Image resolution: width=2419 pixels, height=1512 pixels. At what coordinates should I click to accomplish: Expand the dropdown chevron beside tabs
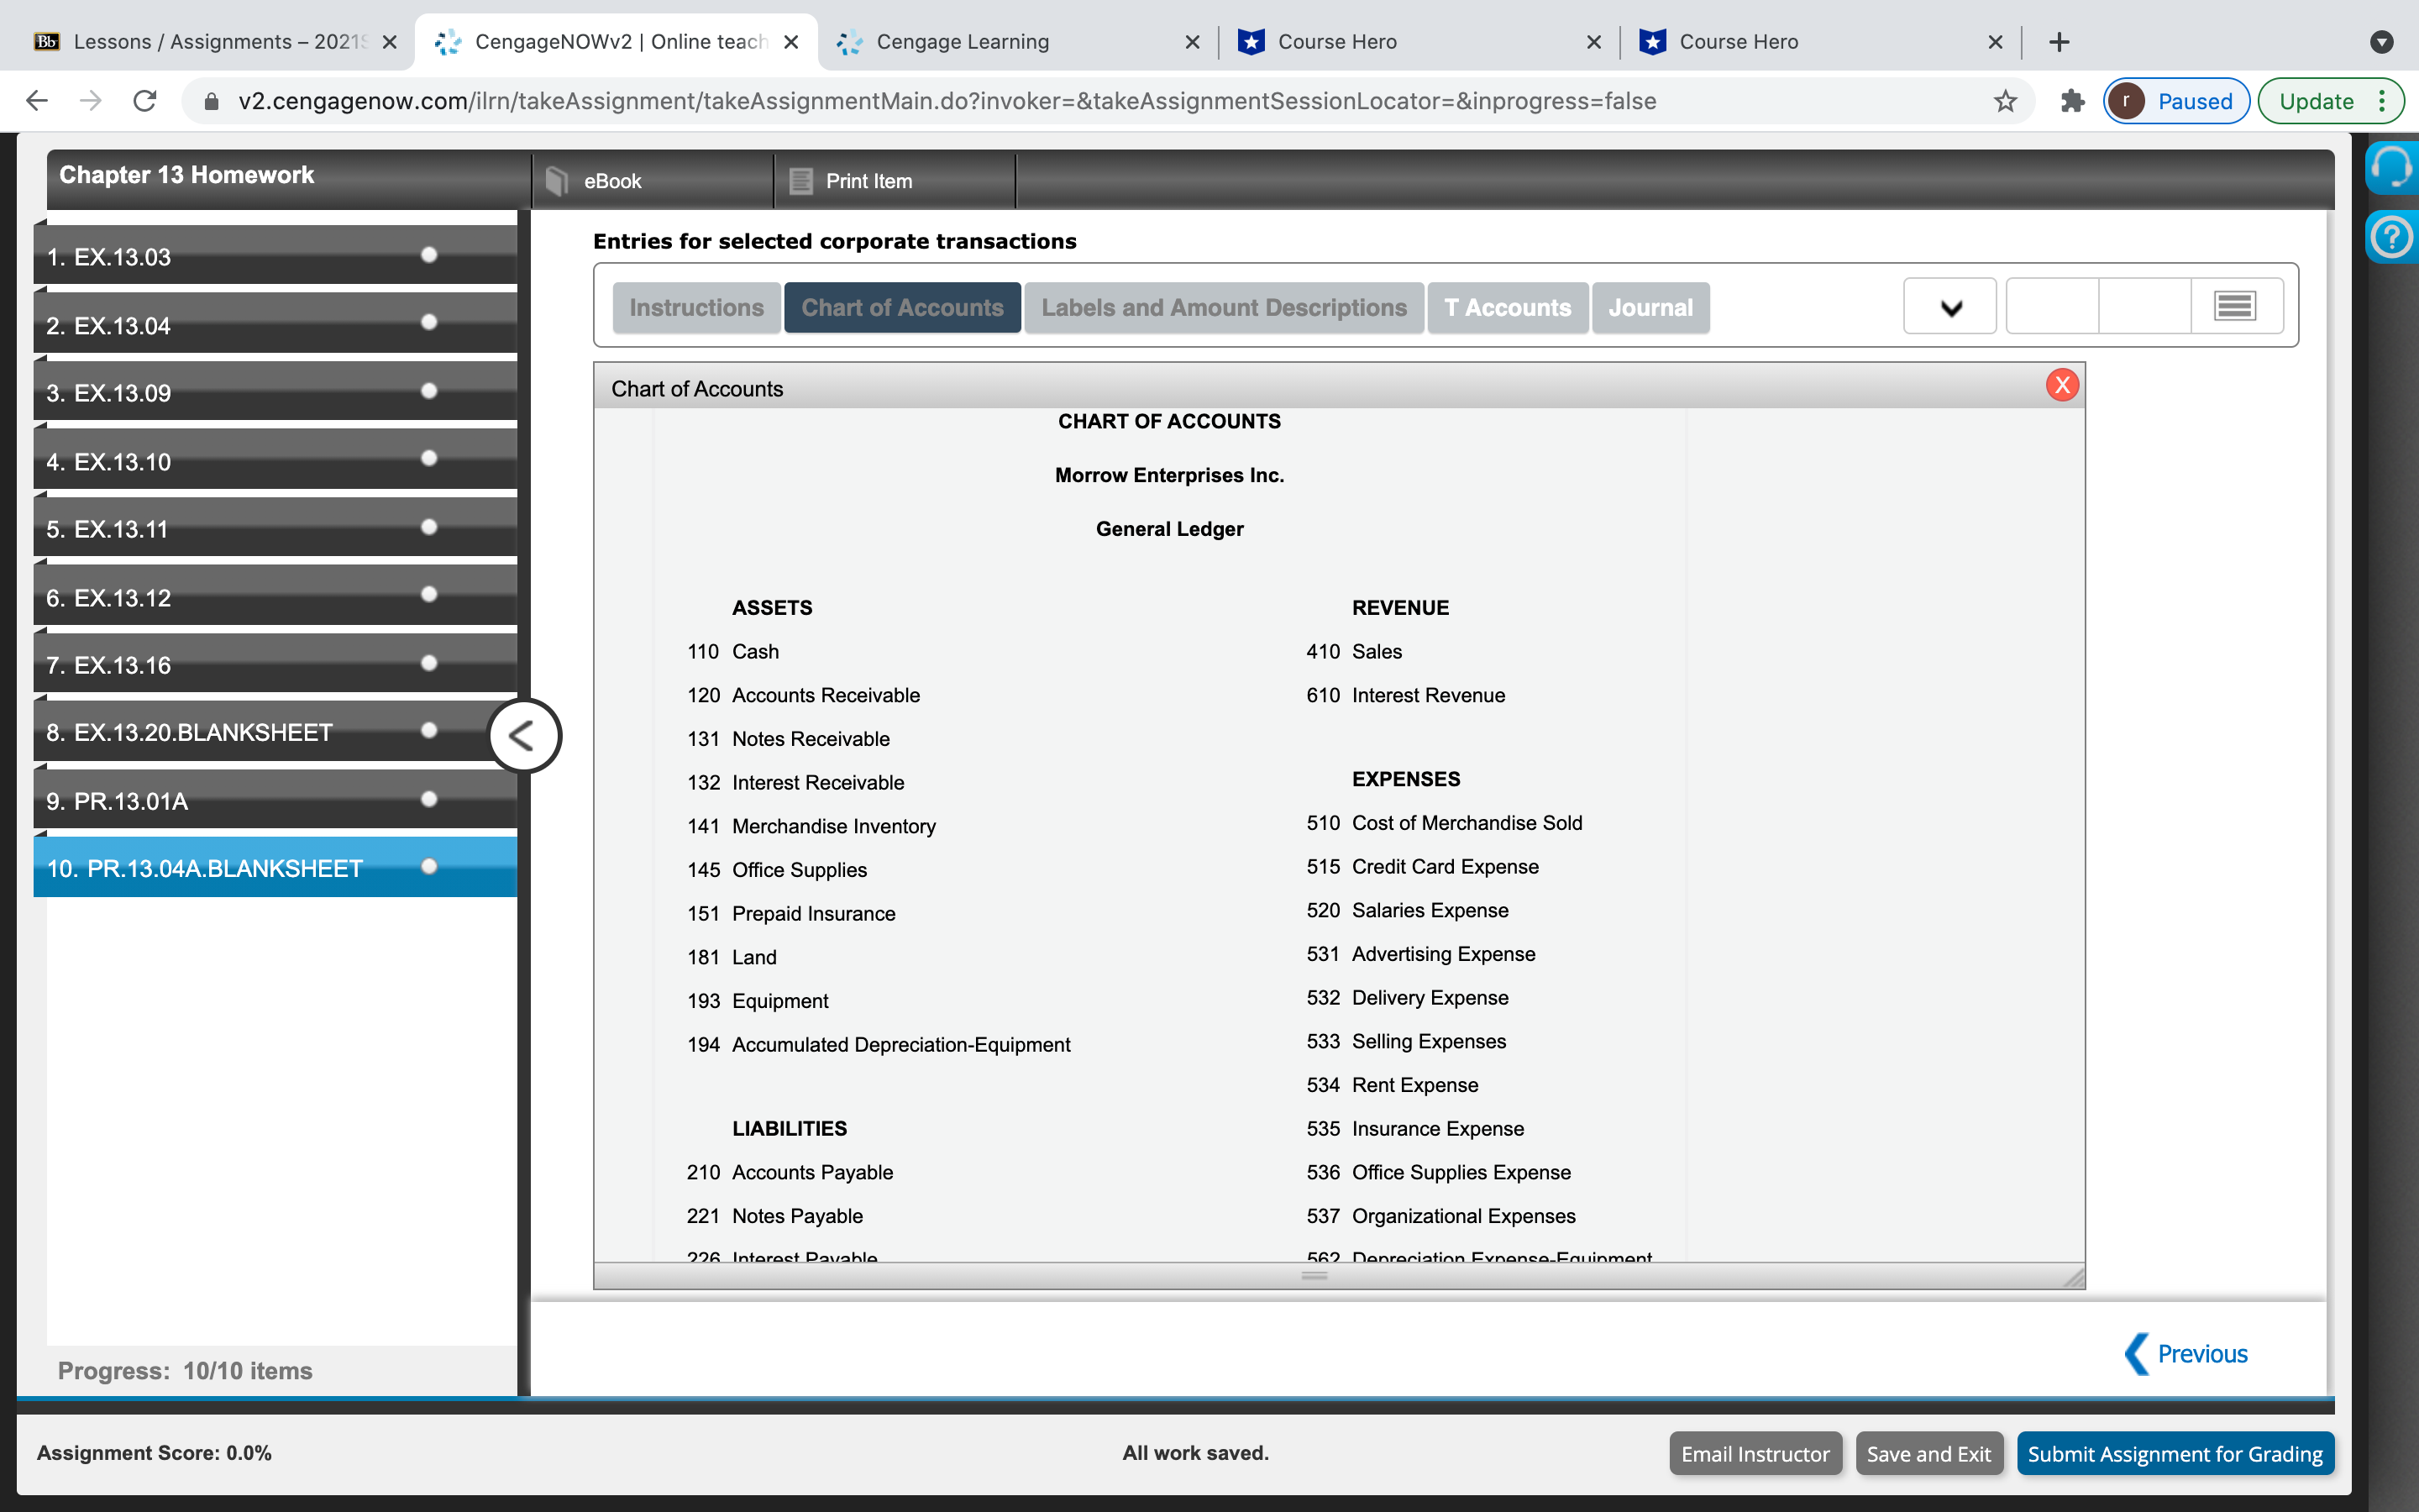(1950, 307)
